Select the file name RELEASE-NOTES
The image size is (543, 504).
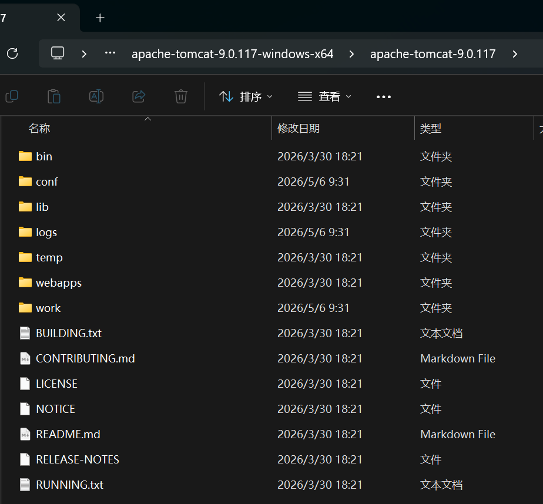point(78,460)
